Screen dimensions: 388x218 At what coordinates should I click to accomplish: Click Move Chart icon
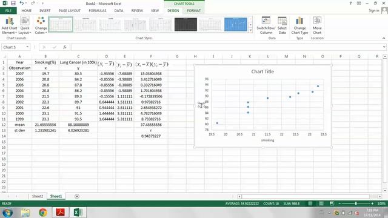pos(317,21)
